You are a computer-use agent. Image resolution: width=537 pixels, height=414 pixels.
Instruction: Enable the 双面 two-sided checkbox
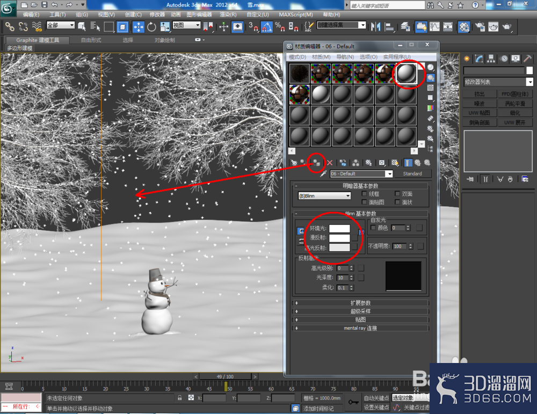coord(397,194)
